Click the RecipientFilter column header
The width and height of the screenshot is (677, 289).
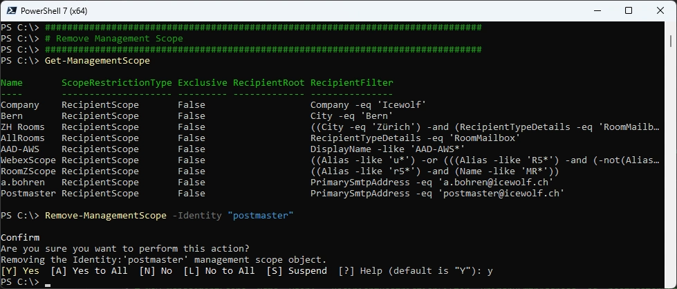click(x=352, y=83)
